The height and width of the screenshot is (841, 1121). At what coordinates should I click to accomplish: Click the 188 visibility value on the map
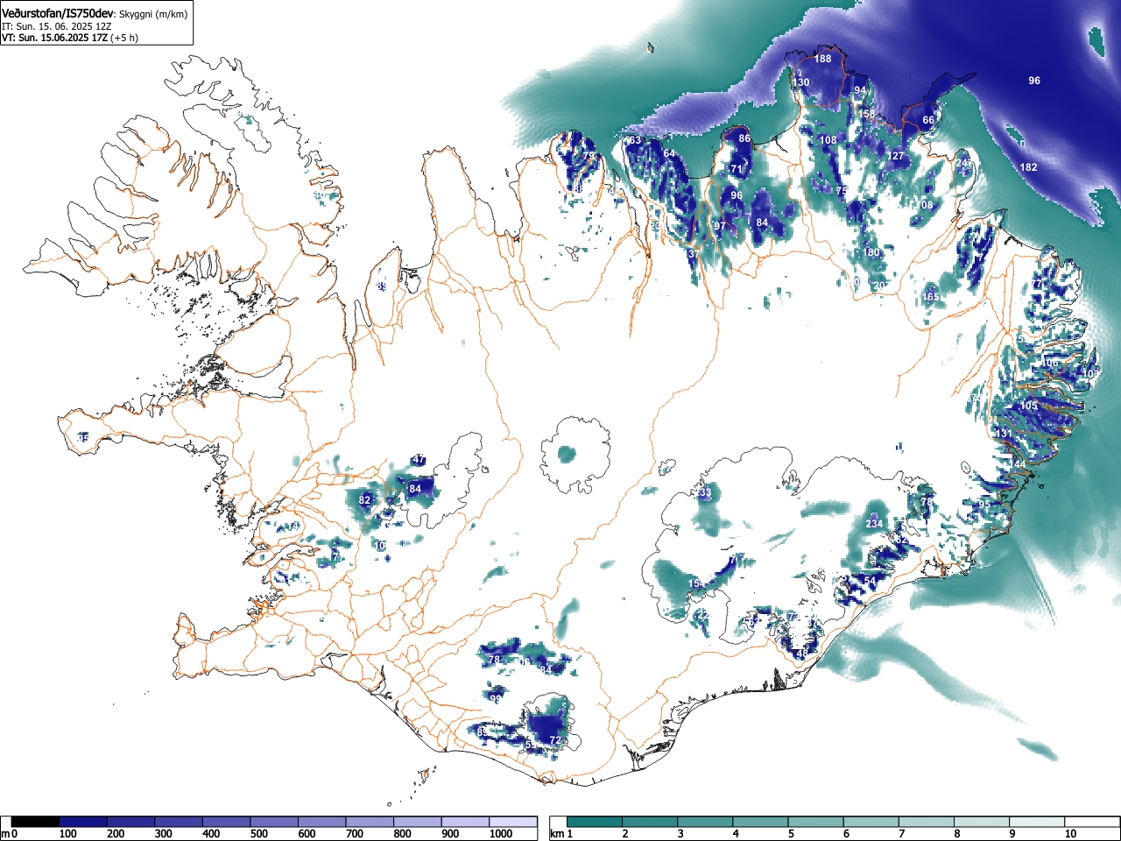coord(822,59)
